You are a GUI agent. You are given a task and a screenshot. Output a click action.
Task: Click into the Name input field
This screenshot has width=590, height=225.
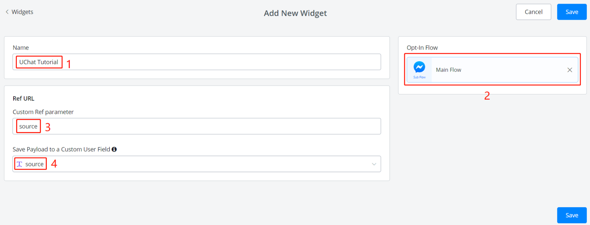click(x=219, y=62)
